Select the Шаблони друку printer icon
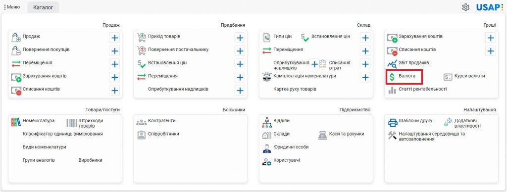The width and height of the screenshot is (507, 192). [x=393, y=123]
